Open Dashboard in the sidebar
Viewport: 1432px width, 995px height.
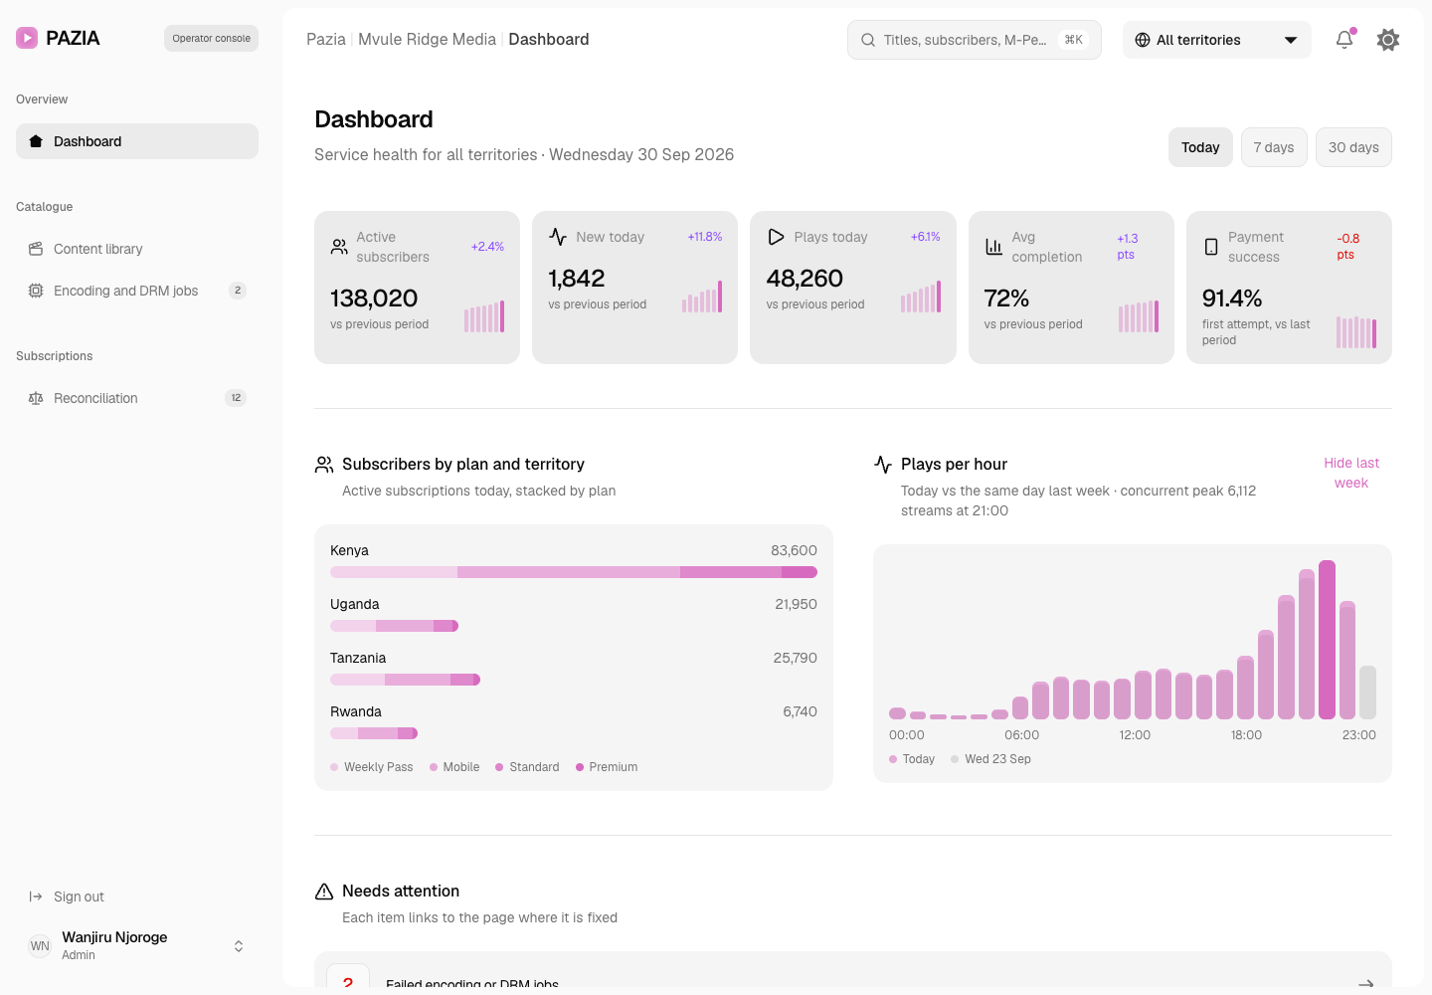137,141
